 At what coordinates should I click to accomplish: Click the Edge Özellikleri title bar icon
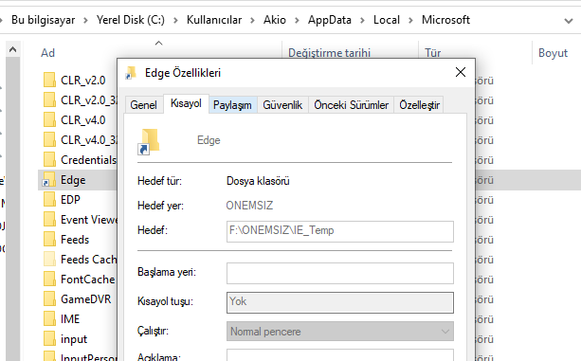pos(131,73)
